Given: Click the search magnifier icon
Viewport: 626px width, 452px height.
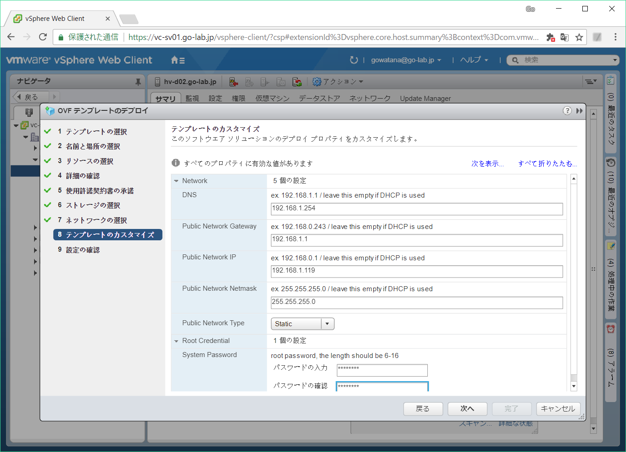Looking at the screenshot, I should 515,60.
